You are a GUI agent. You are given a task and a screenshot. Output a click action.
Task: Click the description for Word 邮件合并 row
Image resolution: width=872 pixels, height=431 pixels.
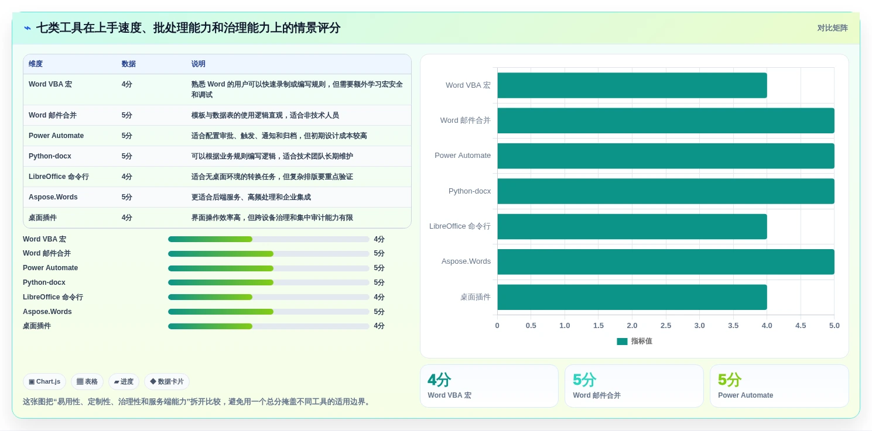coord(265,115)
